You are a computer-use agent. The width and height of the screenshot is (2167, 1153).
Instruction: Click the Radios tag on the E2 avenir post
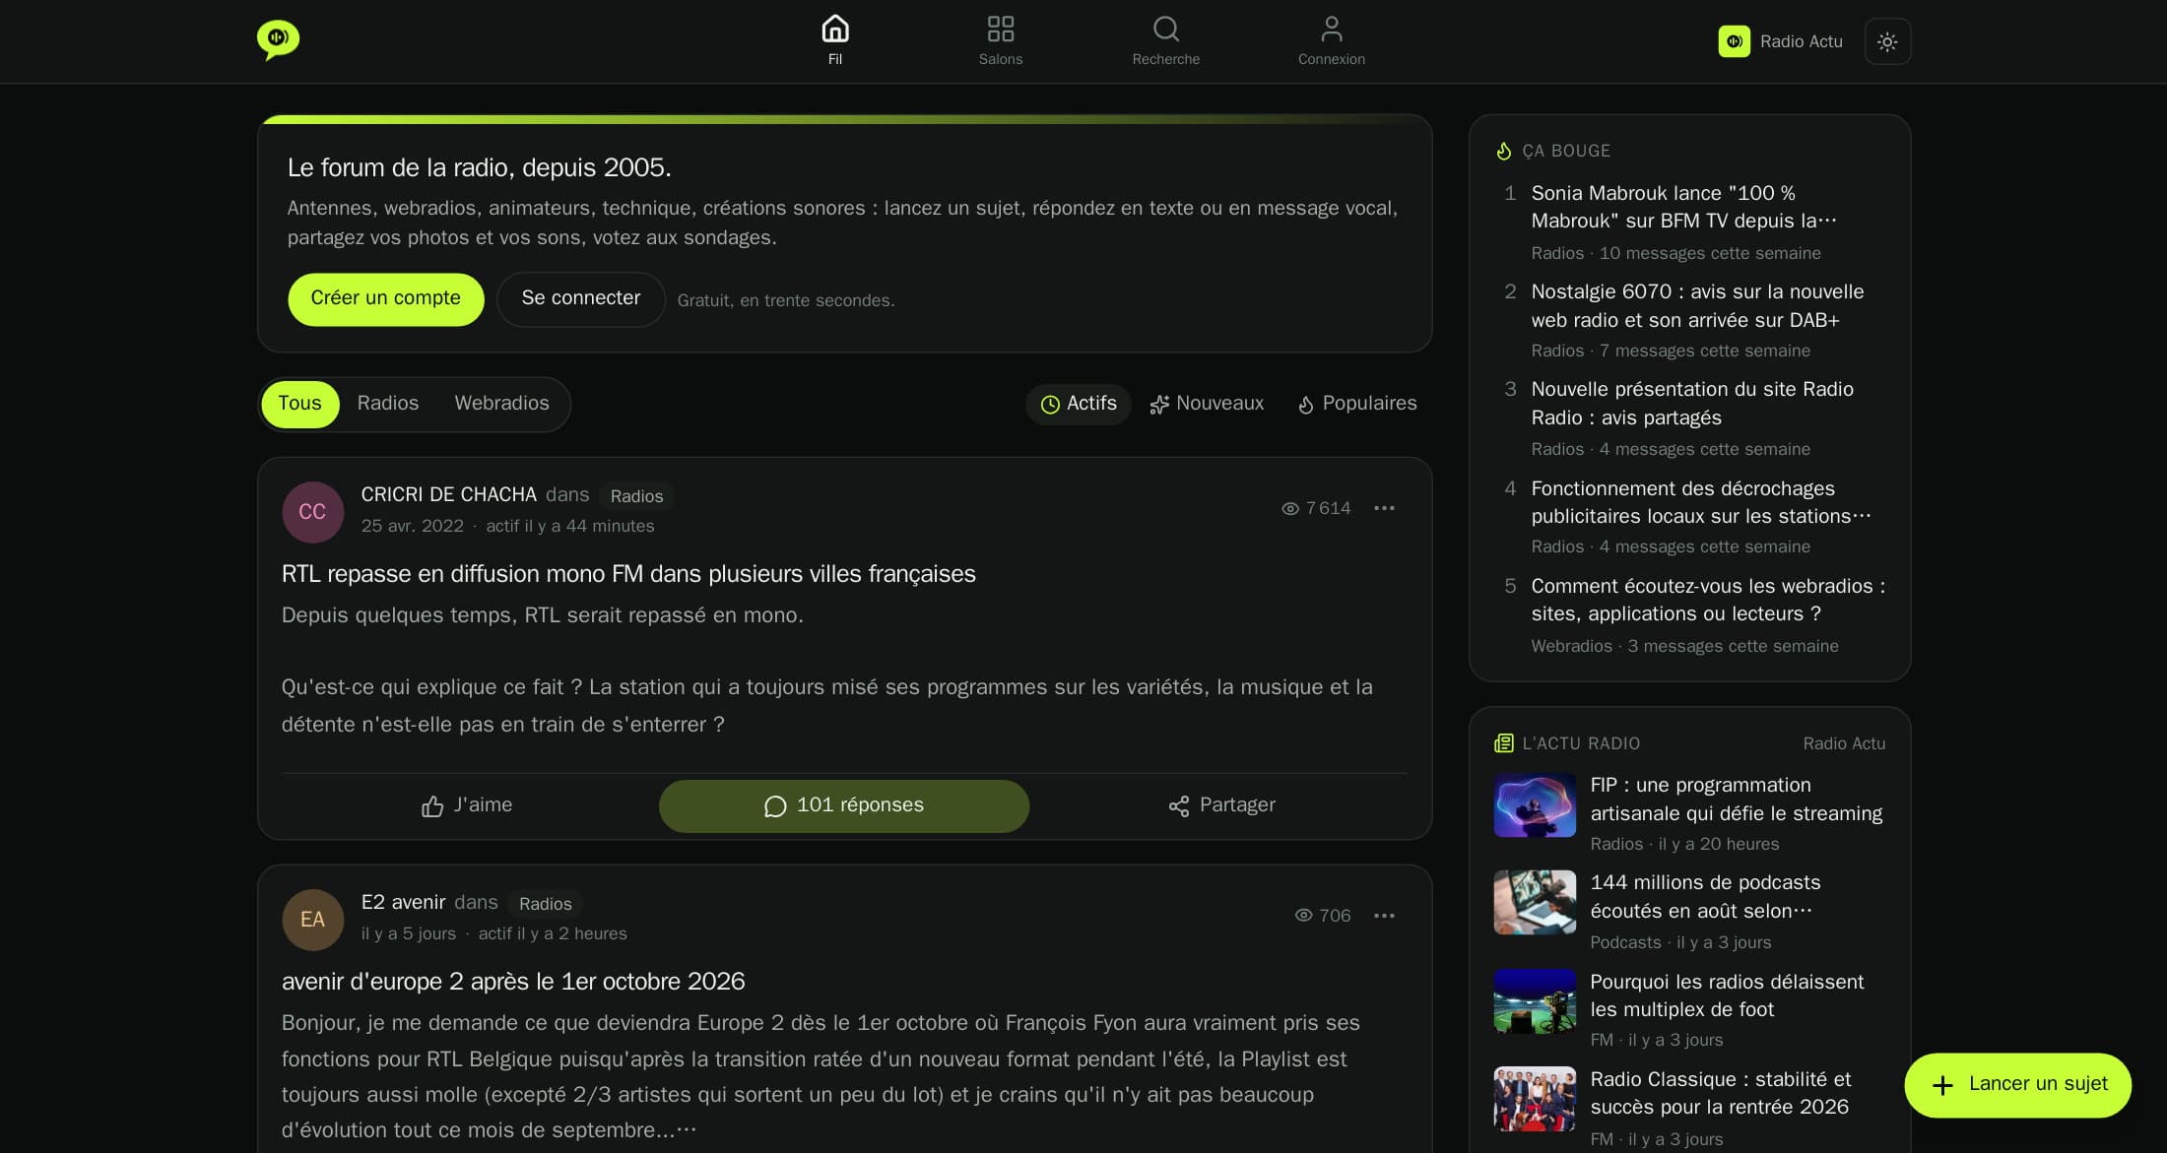[545, 904]
